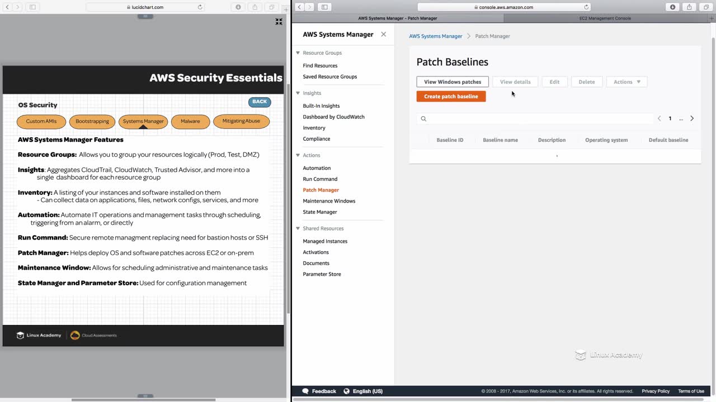Click the Delete button for patch baselines
The image size is (716, 402).
(x=587, y=82)
